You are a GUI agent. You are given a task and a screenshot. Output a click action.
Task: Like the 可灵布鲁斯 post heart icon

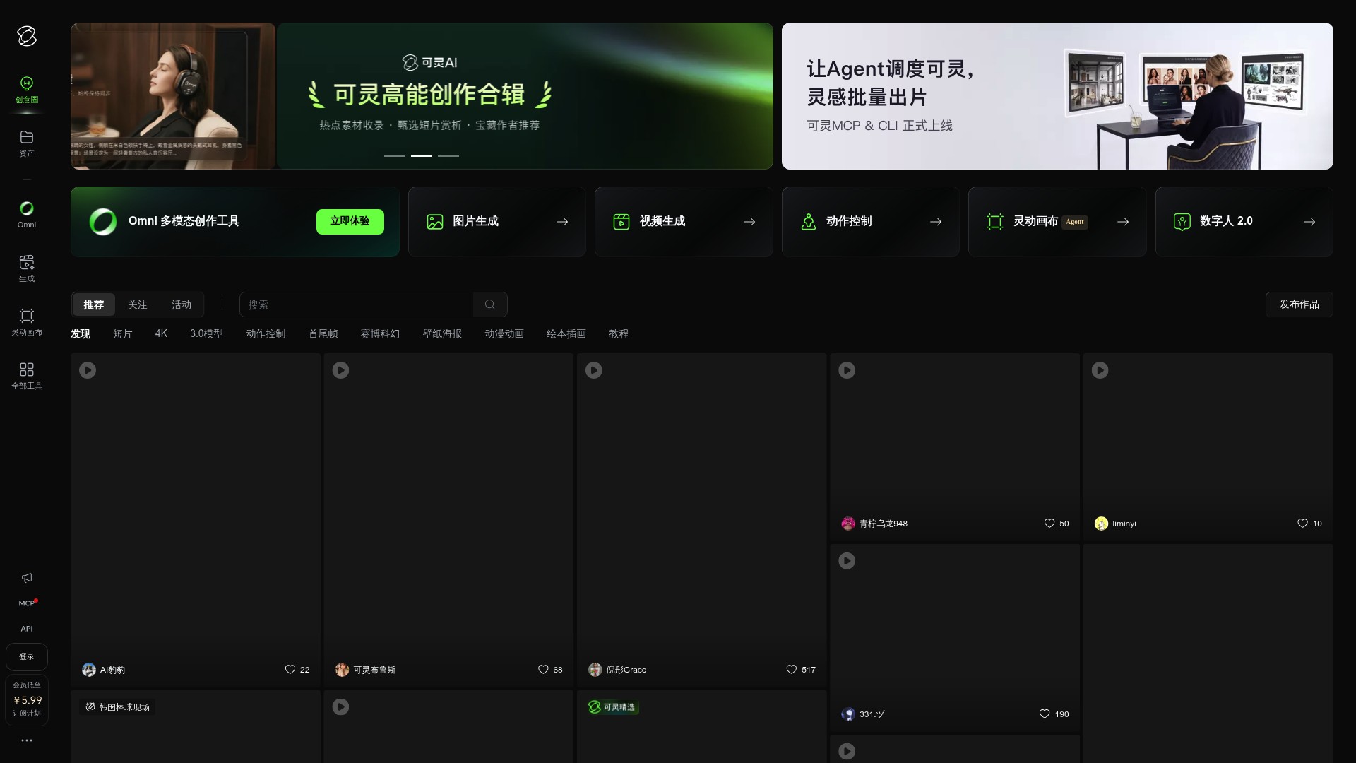(x=543, y=669)
